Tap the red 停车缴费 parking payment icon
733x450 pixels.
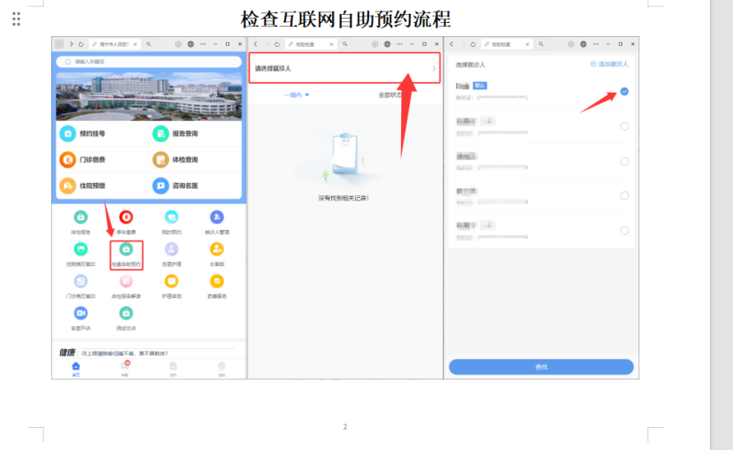click(x=126, y=217)
